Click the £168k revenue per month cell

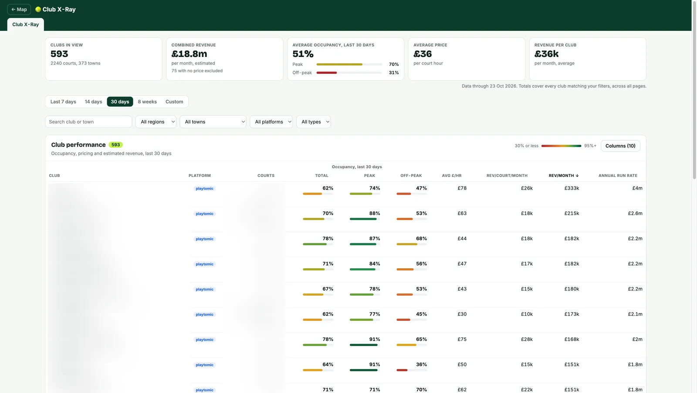click(572, 340)
